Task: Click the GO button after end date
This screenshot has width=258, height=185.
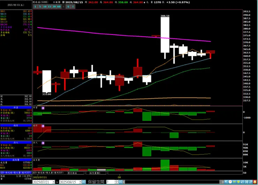Action: coord(84,182)
